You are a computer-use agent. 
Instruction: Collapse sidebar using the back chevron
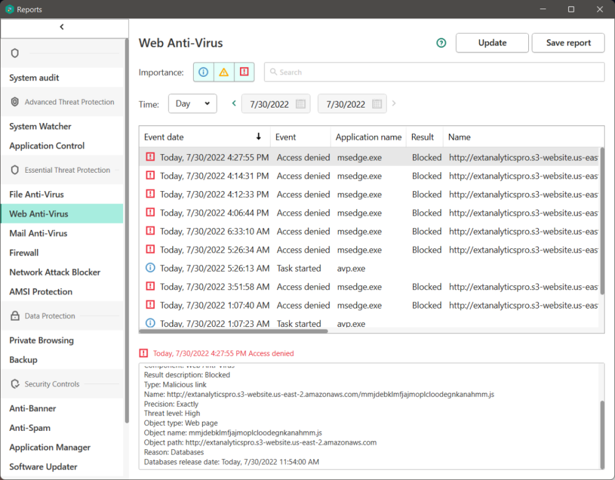point(62,27)
